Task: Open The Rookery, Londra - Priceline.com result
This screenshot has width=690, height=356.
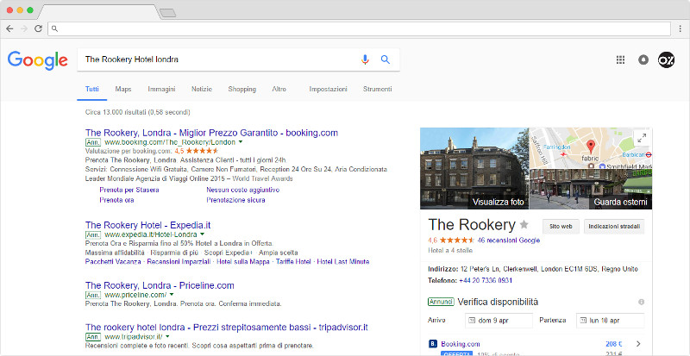Action: (x=160, y=285)
